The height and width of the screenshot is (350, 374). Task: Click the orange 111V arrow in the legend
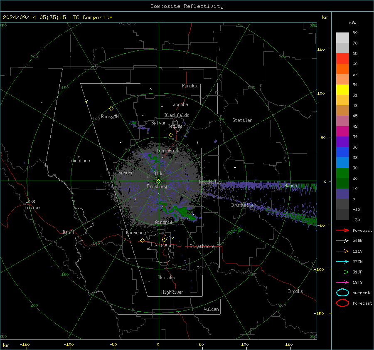point(342,251)
